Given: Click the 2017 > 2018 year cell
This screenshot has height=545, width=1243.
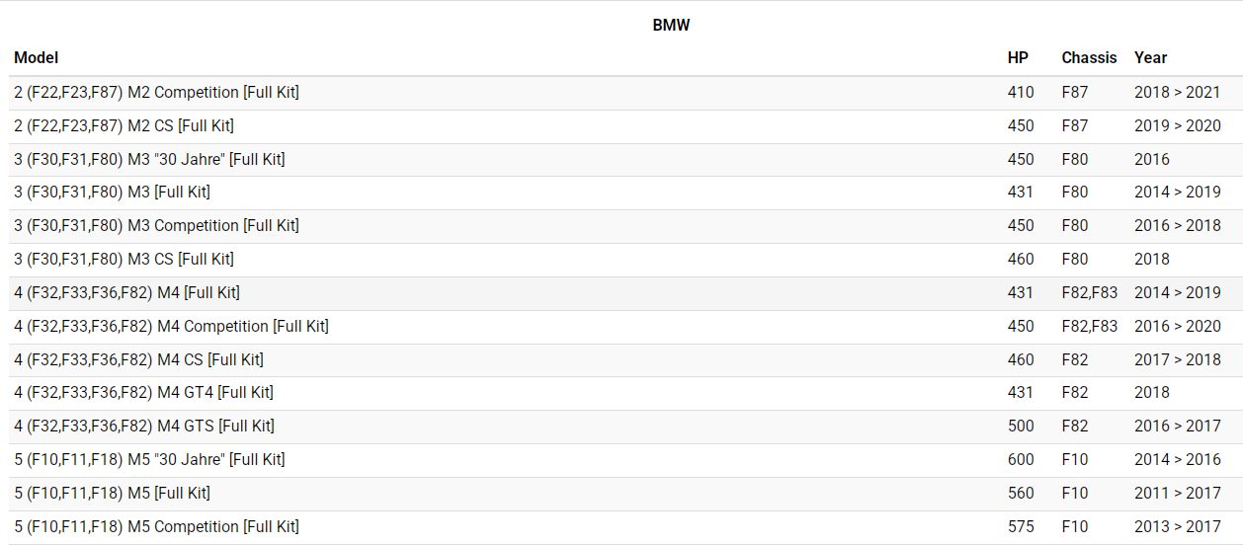Looking at the screenshot, I should 1177,360.
